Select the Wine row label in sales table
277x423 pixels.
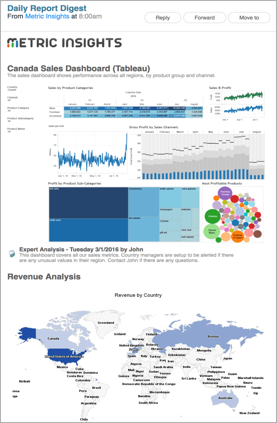click(x=52, y=108)
